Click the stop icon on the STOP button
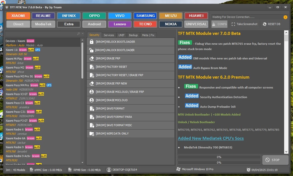 [268, 160]
